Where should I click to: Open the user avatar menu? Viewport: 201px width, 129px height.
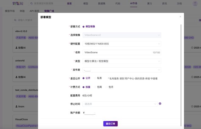(x=195, y=3)
